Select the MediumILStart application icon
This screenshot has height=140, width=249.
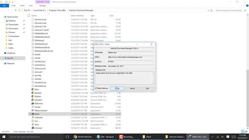(x=33, y=110)
